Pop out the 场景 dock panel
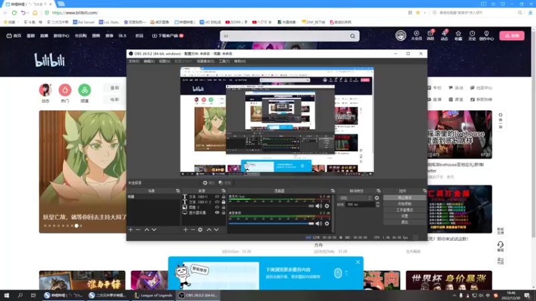Screen dimensions: 536x301 178,191
